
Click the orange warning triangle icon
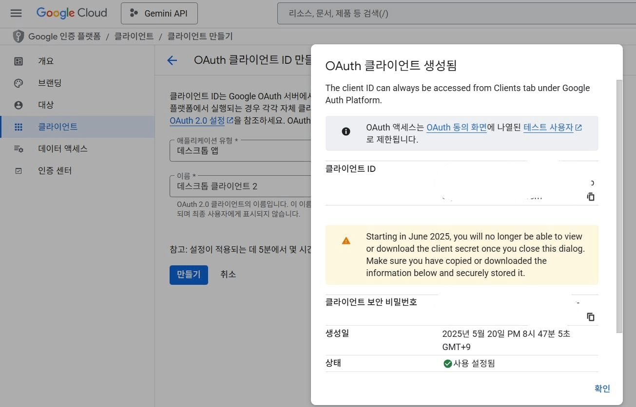tap(346, 240)
